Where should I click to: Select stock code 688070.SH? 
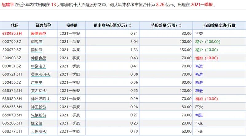pos(12,115)
